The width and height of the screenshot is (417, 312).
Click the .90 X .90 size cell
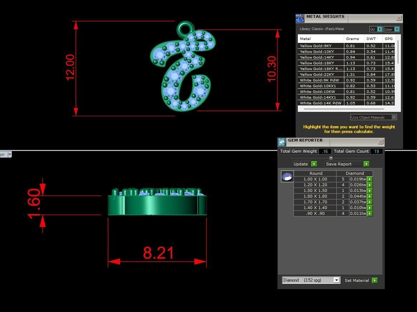(x=315, y=213)
